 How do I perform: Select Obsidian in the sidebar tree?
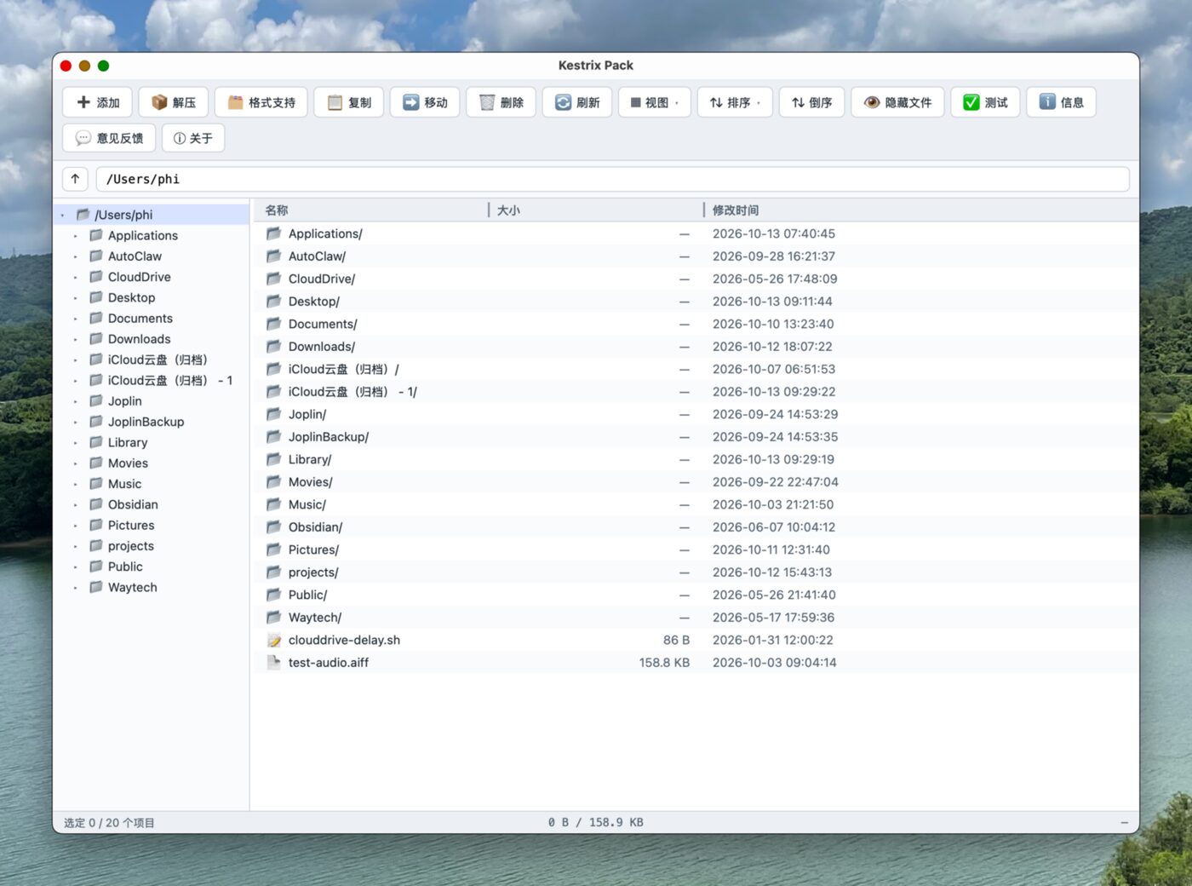[x=133, y=504]
